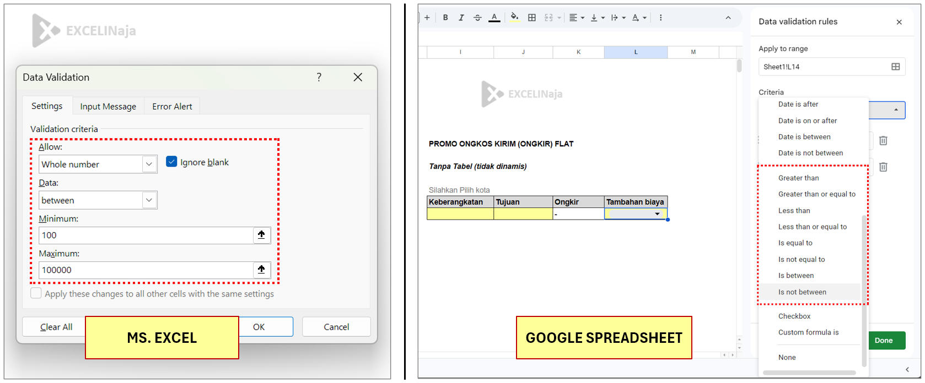Collapse the Criteria dropdown arrow
The width and height of the screenshot is (925, 383).
point(896,110)
